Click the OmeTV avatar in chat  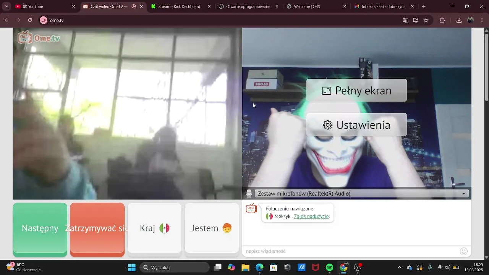pos(251,208)
